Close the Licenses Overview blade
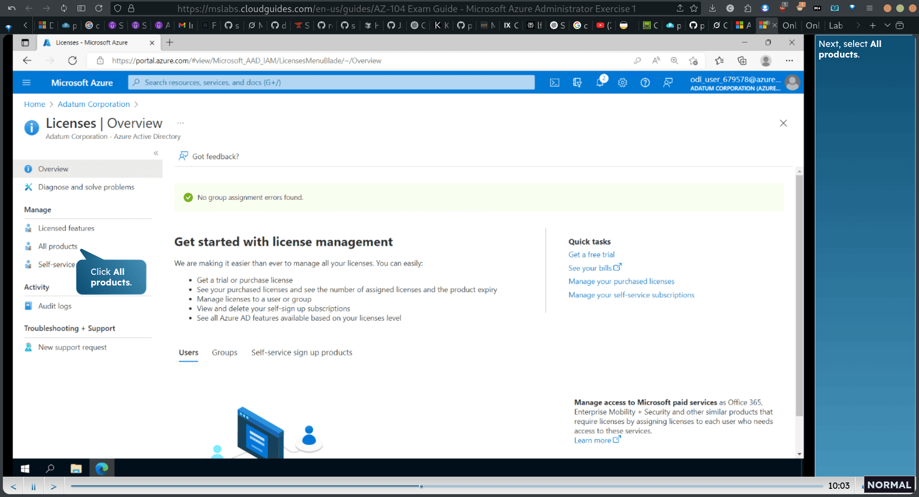The image size is (919, 497). [783, 123]
